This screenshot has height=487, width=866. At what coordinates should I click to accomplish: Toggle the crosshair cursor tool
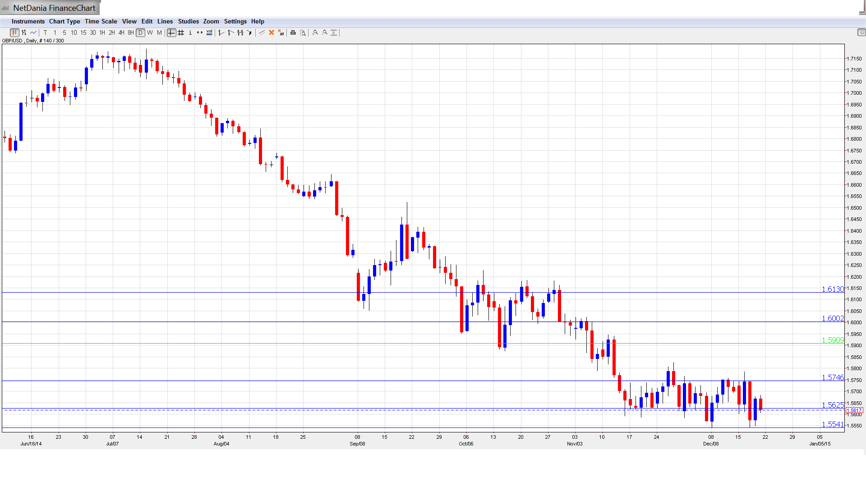click(171, 32)
